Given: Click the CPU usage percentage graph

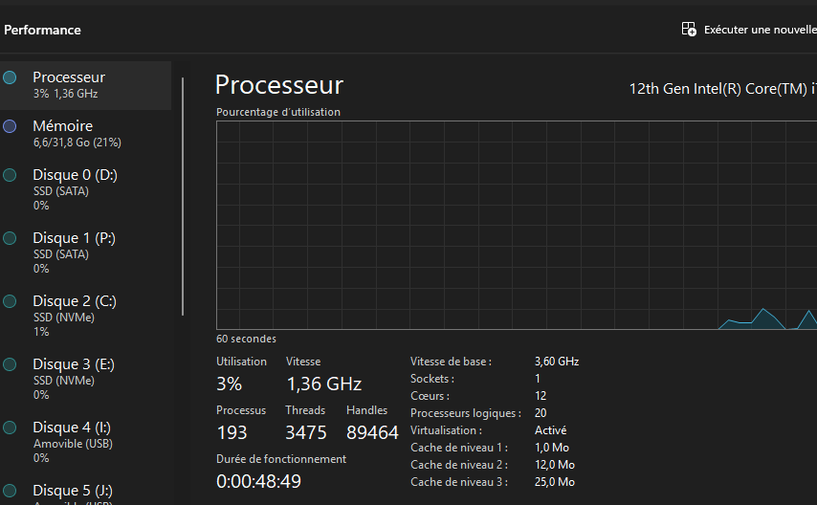Looking at the screenshot, I should click(x=517, y=225).
